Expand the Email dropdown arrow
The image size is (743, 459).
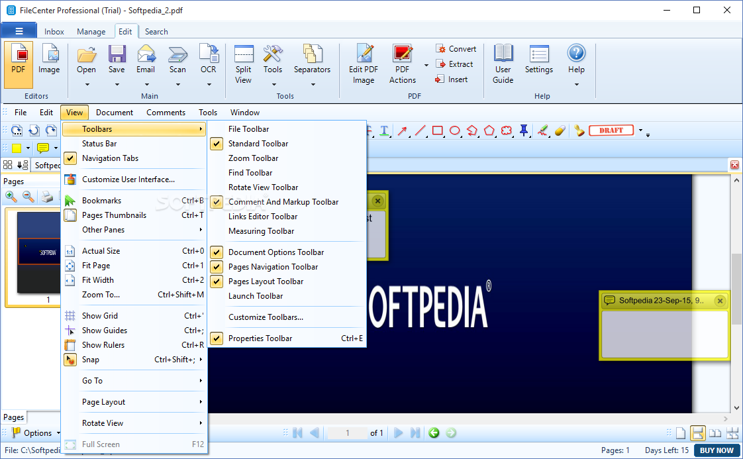(146, 84)
